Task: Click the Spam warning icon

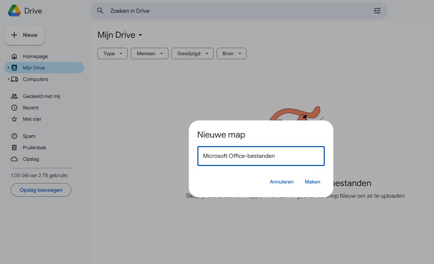Action: 14,136
